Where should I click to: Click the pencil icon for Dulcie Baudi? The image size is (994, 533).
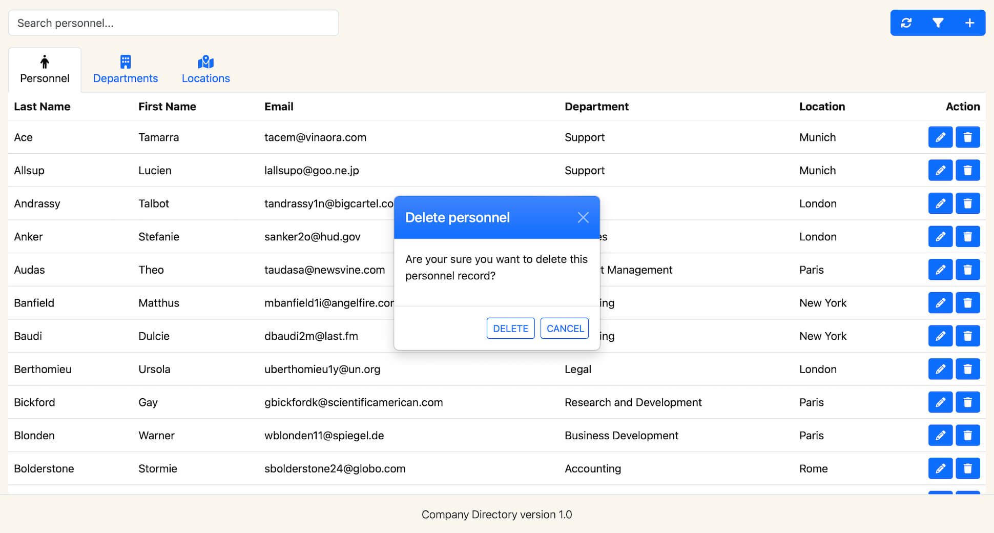pyautogui.click(x=940, y=336)
